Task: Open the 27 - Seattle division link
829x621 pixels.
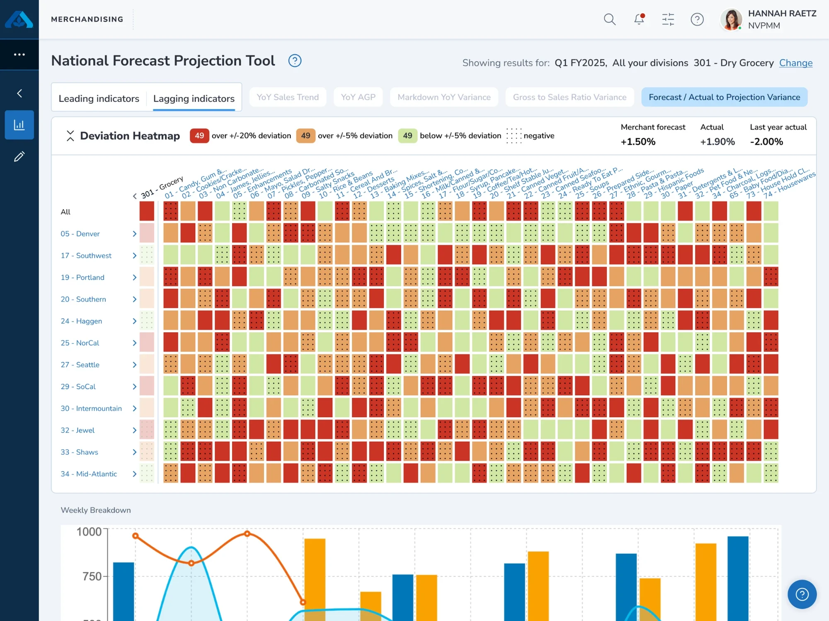Action: pos(80,365)
